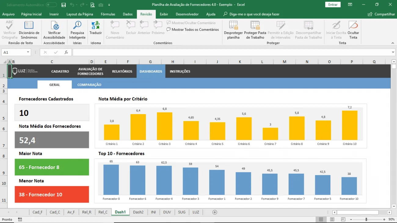Open the Fórmulas ribbon tab
This screenshot has width=397, height=223.
coord(108,14)
